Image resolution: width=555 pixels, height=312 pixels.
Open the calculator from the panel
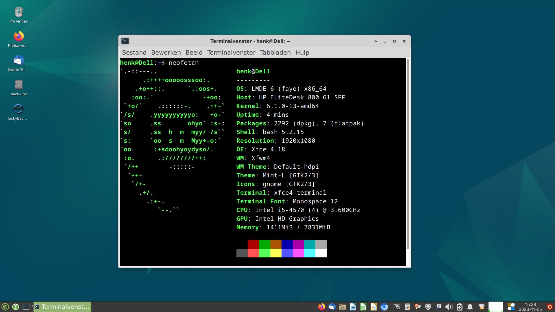point(407,307)
